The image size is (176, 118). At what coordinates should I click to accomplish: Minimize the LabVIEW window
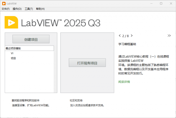[x=151, y=3]
